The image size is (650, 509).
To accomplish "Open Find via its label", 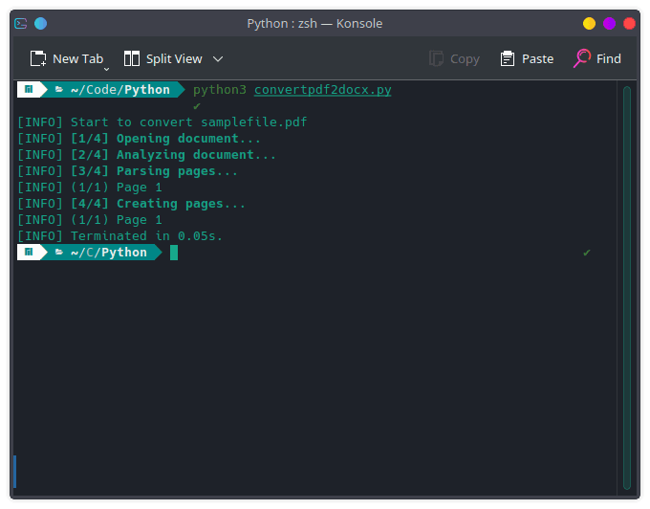I will 609,59.
